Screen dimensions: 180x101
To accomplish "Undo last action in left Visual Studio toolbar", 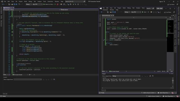I will [19, 4].
